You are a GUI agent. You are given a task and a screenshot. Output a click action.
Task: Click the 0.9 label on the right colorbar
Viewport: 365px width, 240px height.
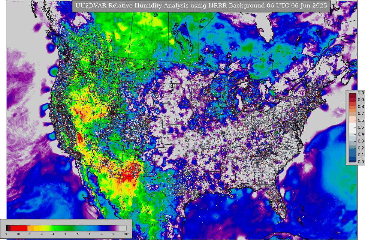(361, 100)
